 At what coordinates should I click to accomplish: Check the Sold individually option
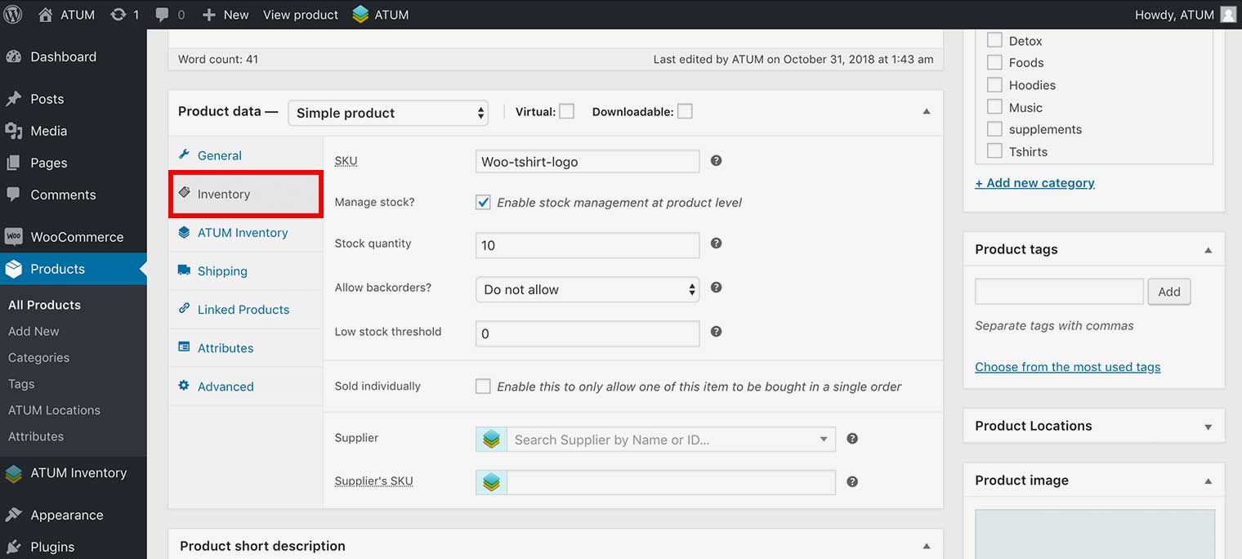point(483,387)
